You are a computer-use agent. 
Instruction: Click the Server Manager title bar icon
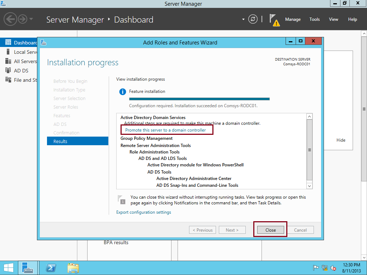tap(3, 4)
